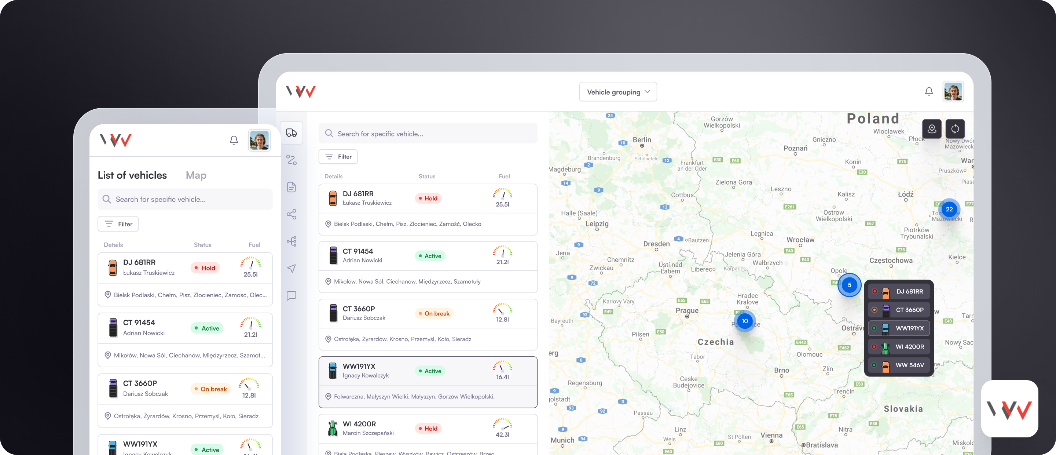Click the Status column header in tablet list
This screenshot has height=455, width=1056.
(427, 176)
